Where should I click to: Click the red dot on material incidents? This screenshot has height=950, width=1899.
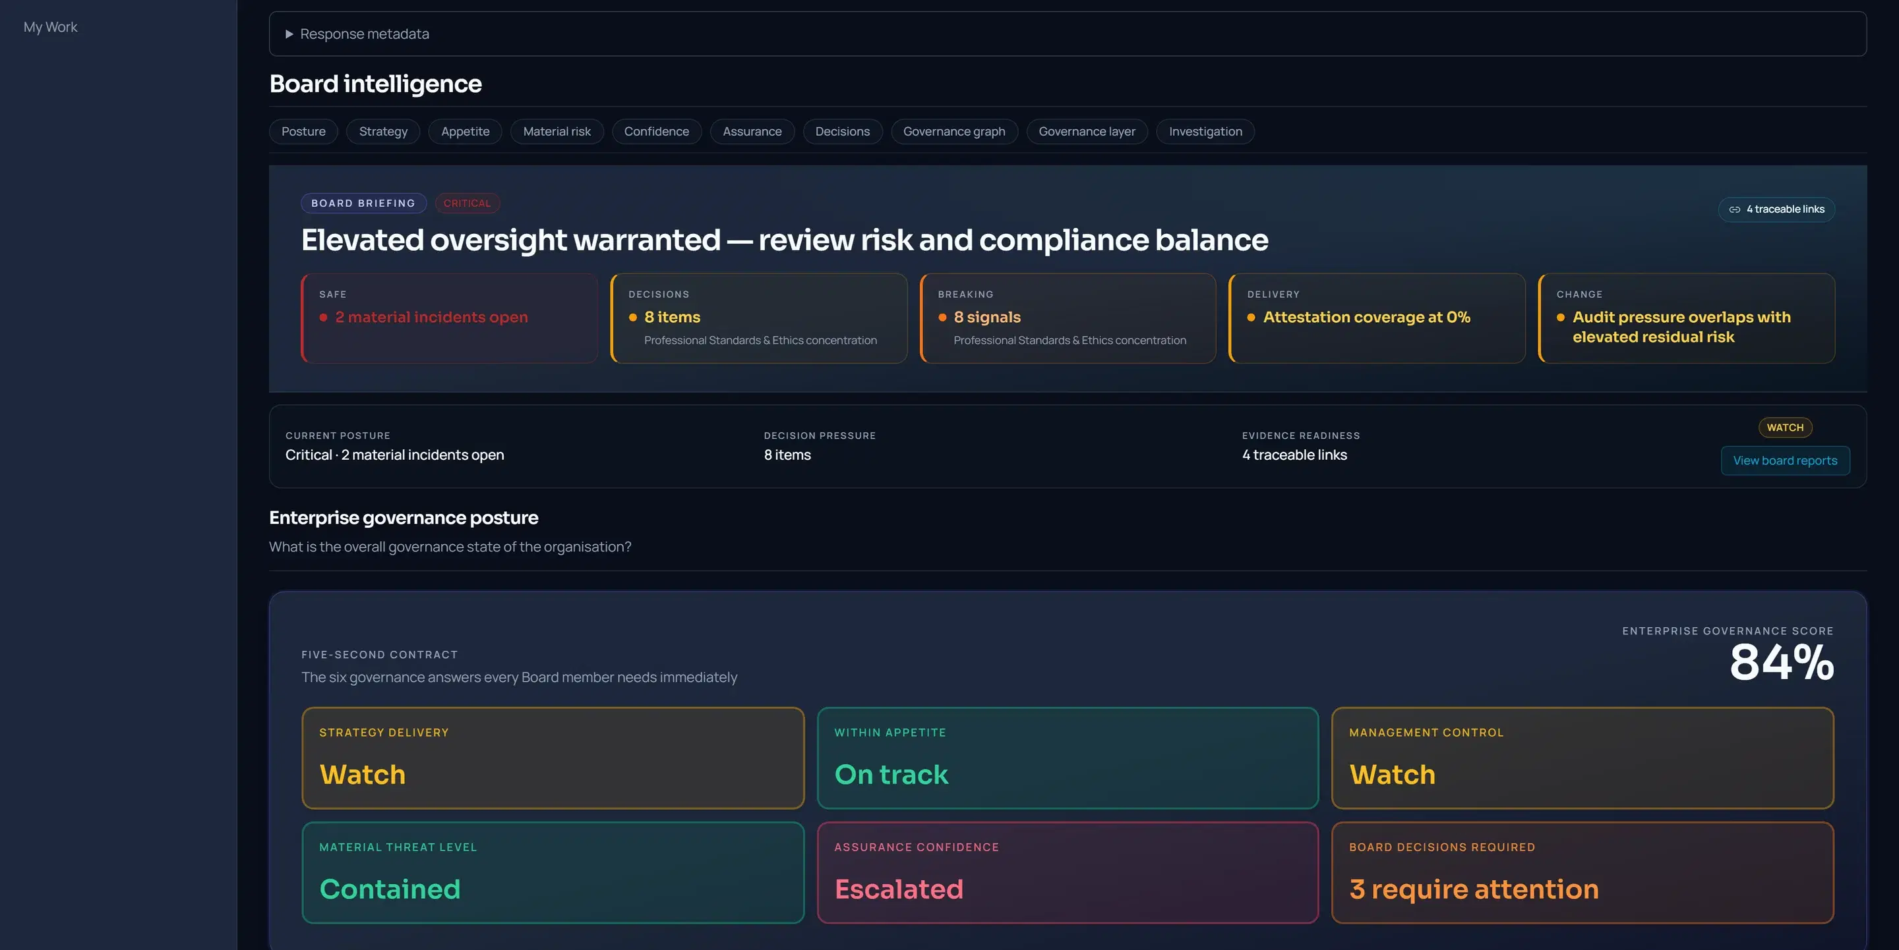pos(323,318)
